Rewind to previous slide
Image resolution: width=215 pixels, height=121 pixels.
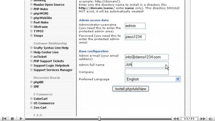[x=176, y=119]
